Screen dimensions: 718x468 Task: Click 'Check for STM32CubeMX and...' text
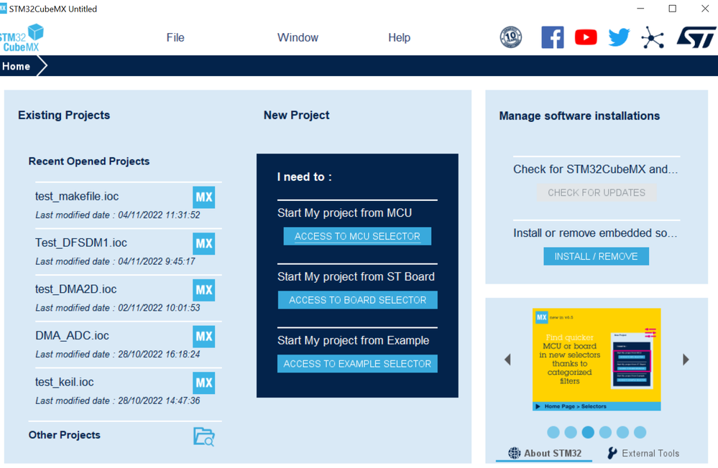click(x=595, y=169)
